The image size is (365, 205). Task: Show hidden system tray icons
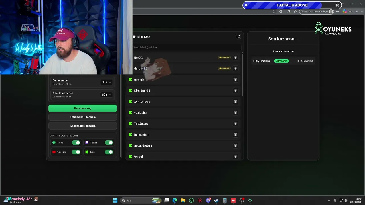[x=329, y=200]
